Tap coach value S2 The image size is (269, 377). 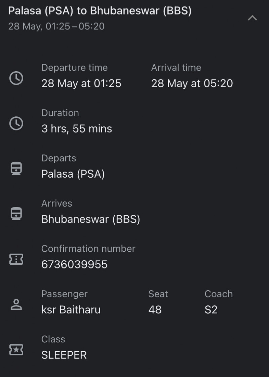coord(211,310)
